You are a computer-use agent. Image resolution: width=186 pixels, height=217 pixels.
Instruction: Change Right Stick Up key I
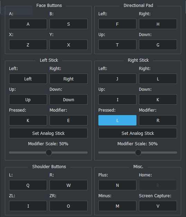(117, 99)
